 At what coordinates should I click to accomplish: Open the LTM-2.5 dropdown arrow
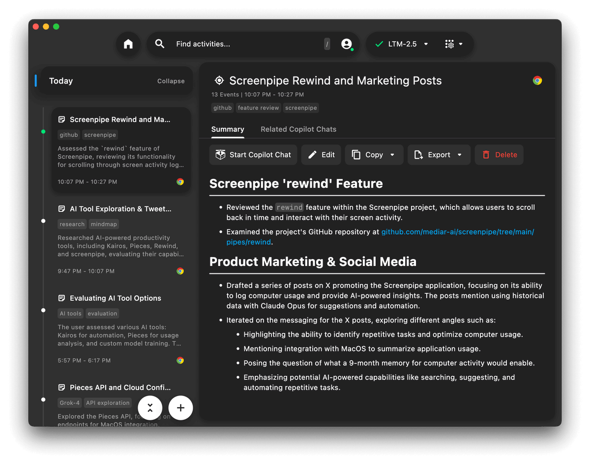426,44
